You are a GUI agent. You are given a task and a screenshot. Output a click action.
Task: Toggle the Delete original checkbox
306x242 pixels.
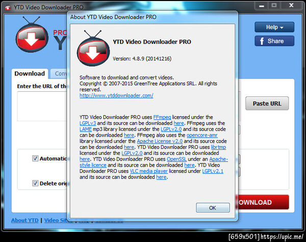(35, 183)
